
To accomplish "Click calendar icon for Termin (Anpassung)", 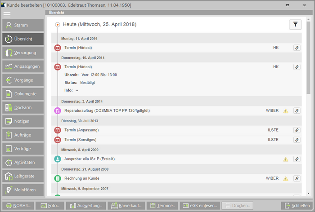I will point(58,130).
